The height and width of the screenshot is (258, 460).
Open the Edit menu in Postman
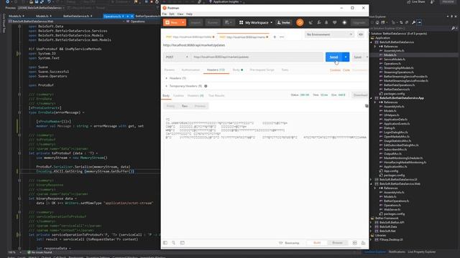[x=172, y=14]
